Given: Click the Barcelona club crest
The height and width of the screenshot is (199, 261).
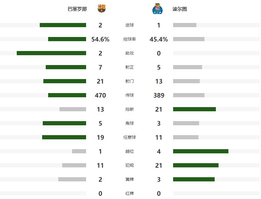Looking at the screenshot, I should pyautogui.click(x=101, y=9).
